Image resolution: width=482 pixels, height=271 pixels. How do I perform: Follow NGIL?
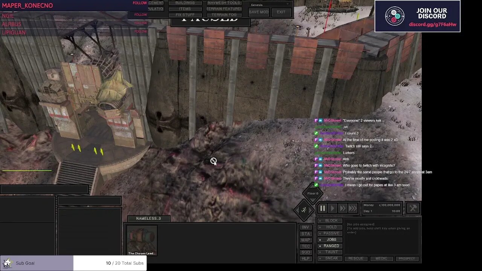tap(141, 15)
